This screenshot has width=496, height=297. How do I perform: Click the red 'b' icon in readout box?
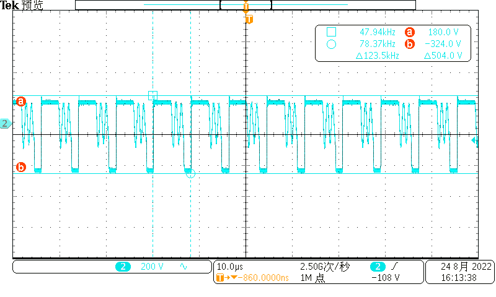point(410,44)
